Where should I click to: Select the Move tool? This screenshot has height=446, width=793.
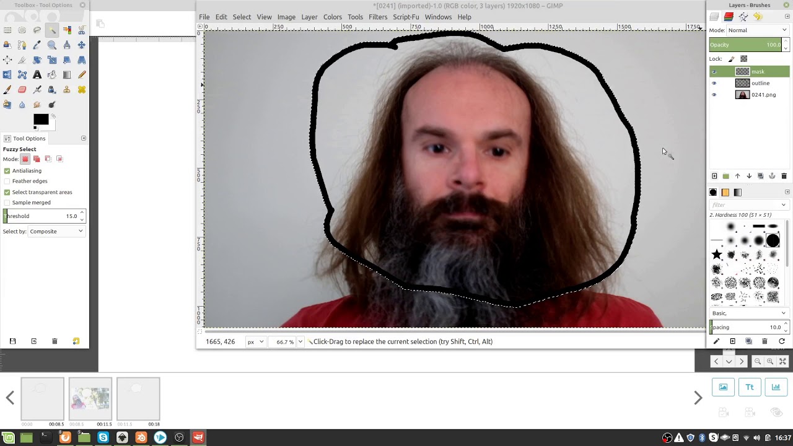pyautogui.click(x=82, y=45)
